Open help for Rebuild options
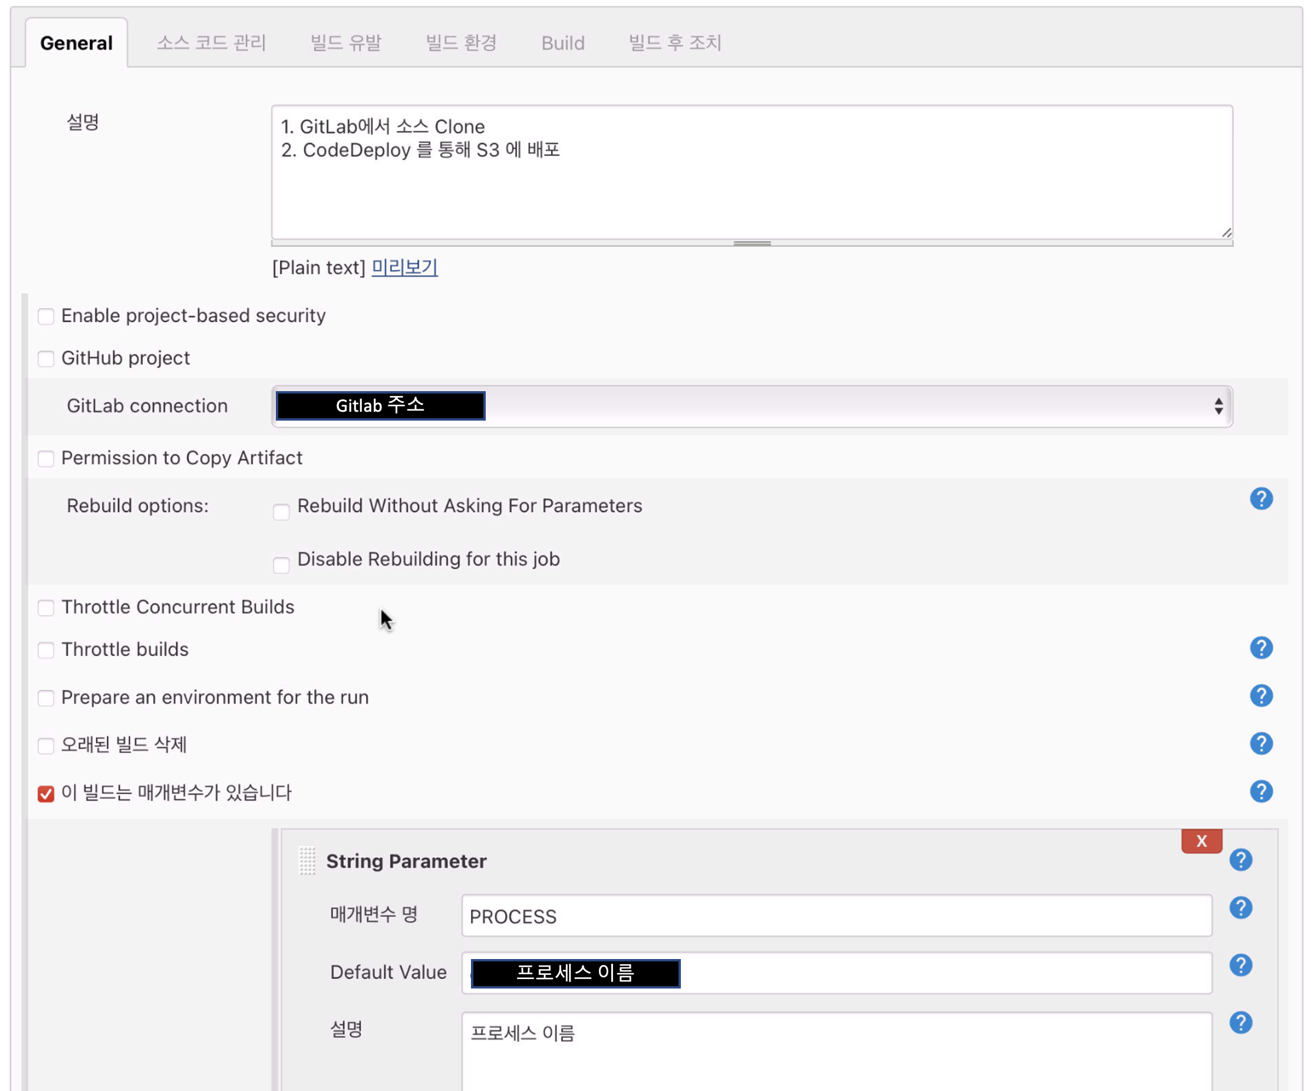 tap(1260, 498)
